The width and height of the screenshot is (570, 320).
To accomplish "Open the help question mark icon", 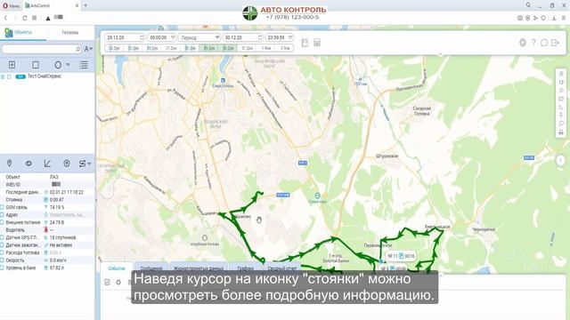I will [533, 43].
